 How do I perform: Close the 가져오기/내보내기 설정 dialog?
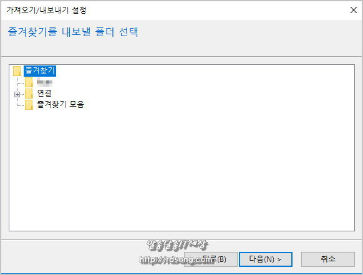click(354, 10)
